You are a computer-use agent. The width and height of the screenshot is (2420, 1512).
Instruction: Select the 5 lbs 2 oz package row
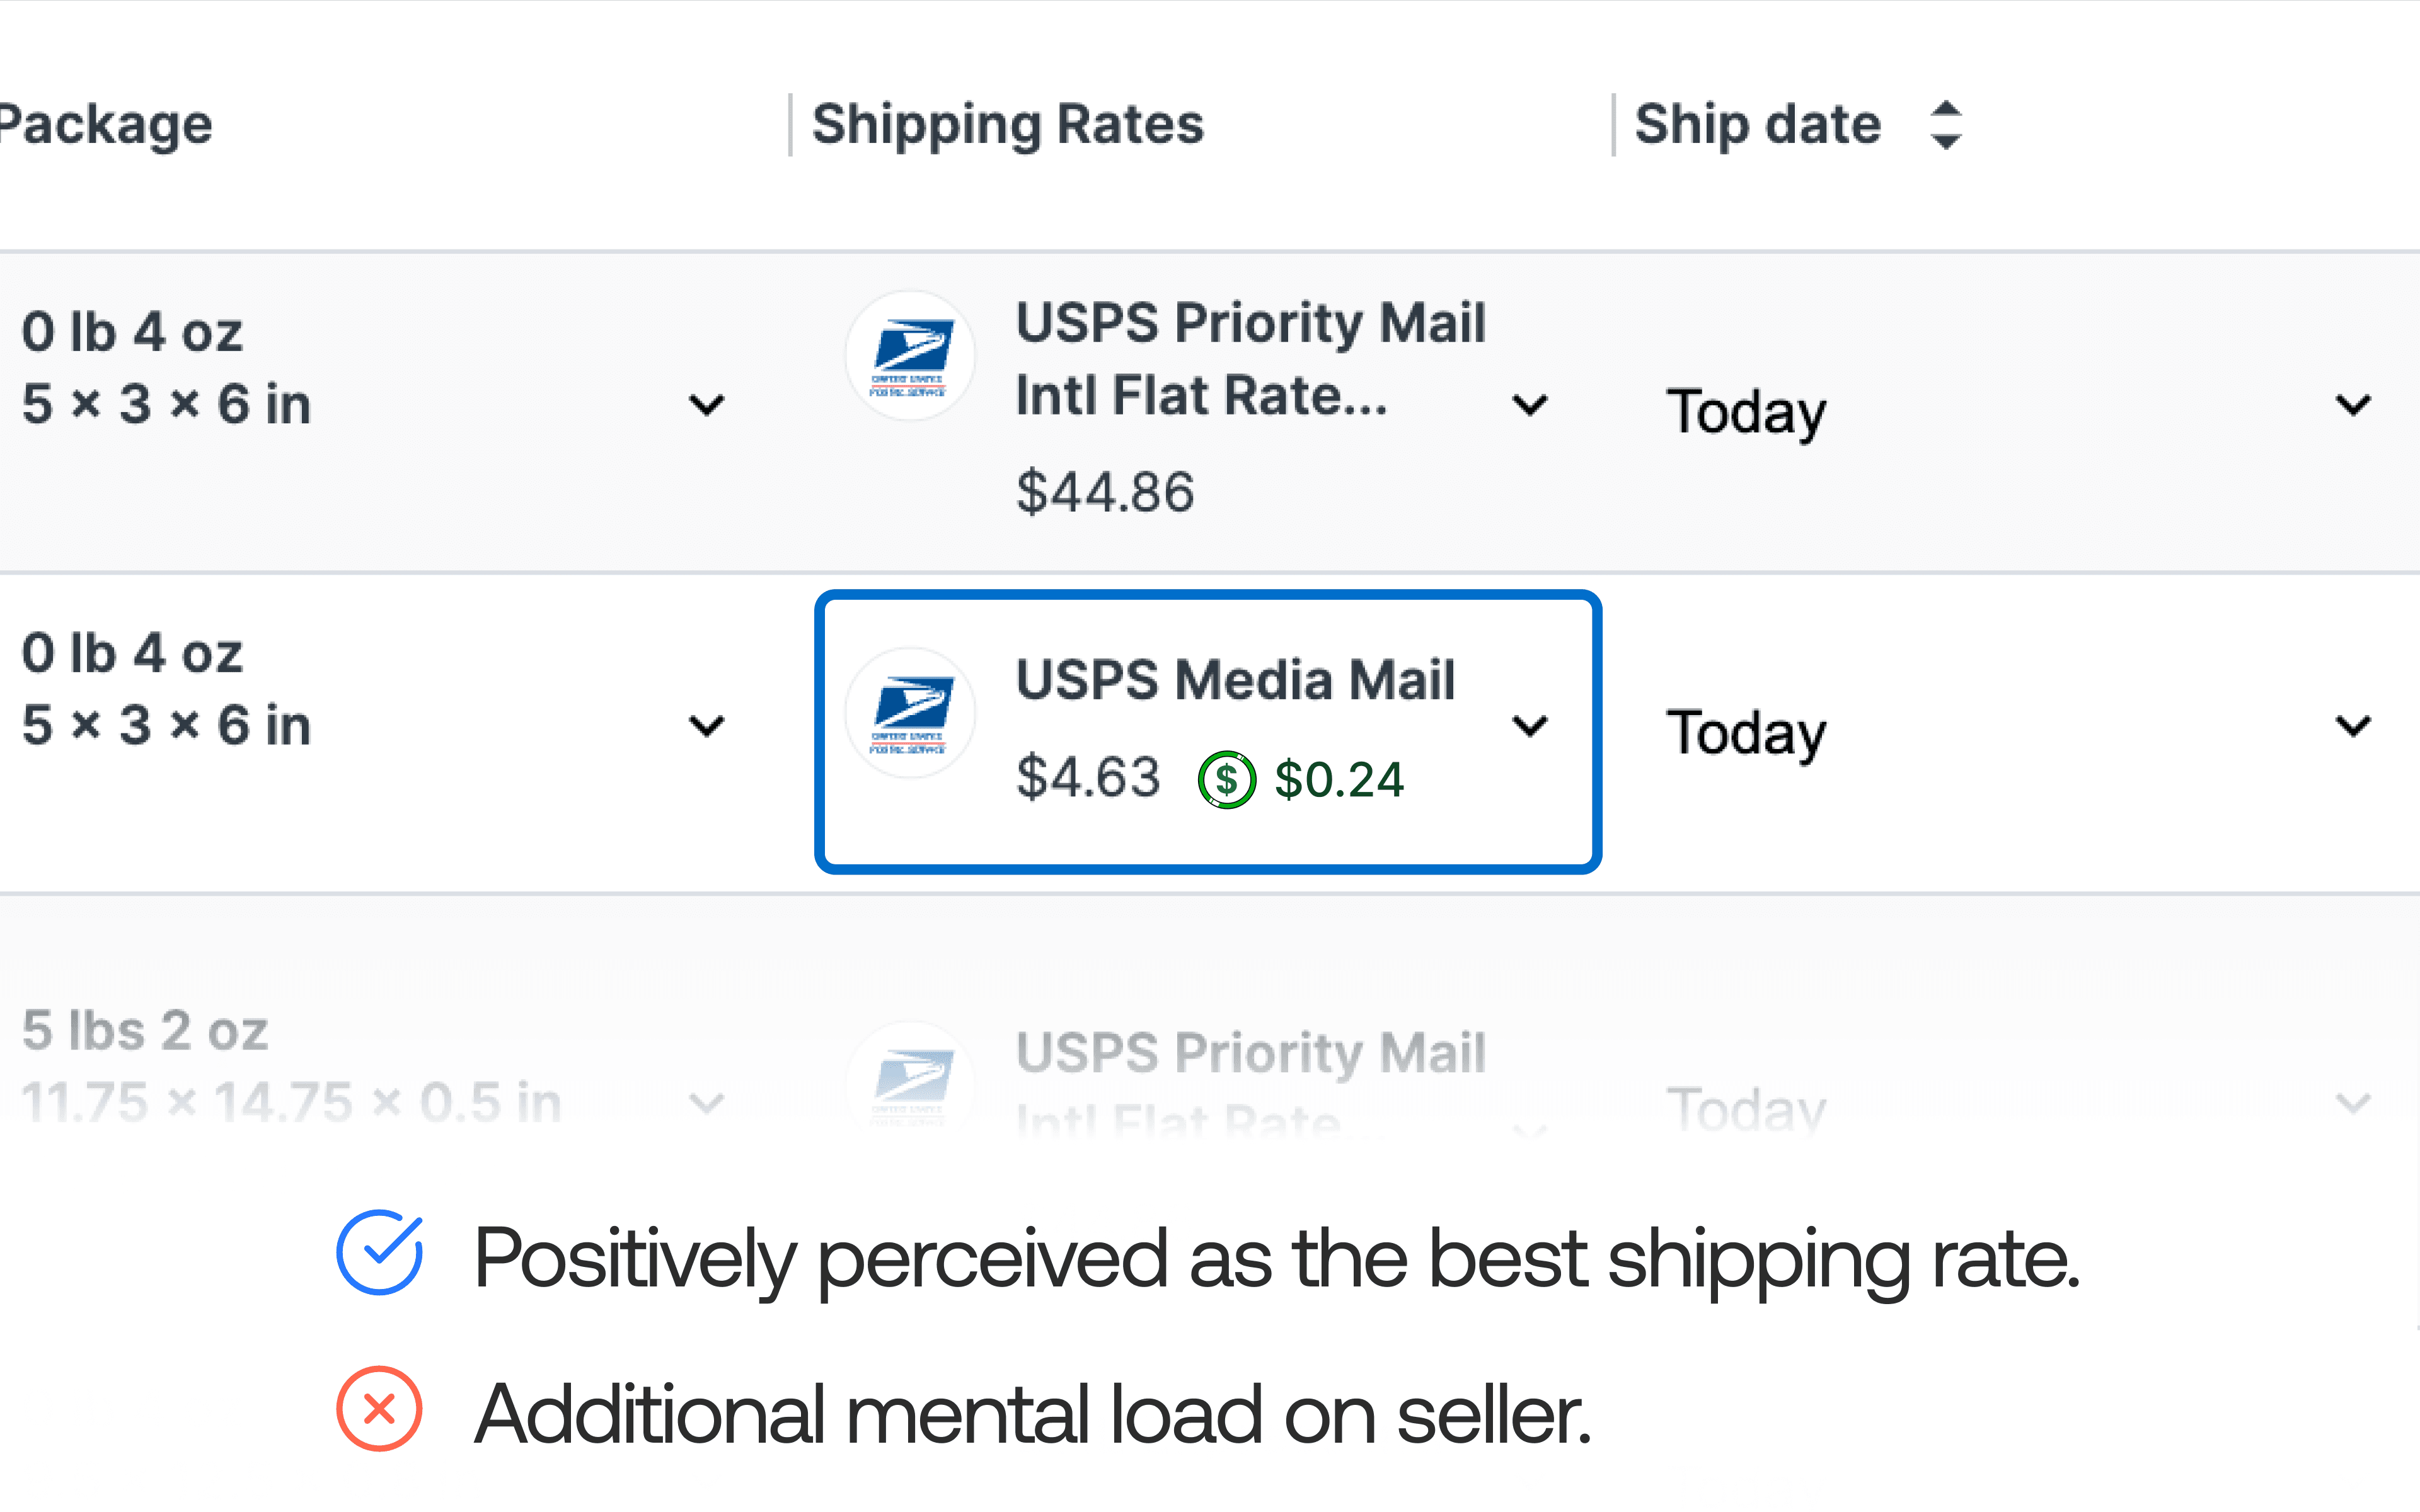tap(145, 1031)
